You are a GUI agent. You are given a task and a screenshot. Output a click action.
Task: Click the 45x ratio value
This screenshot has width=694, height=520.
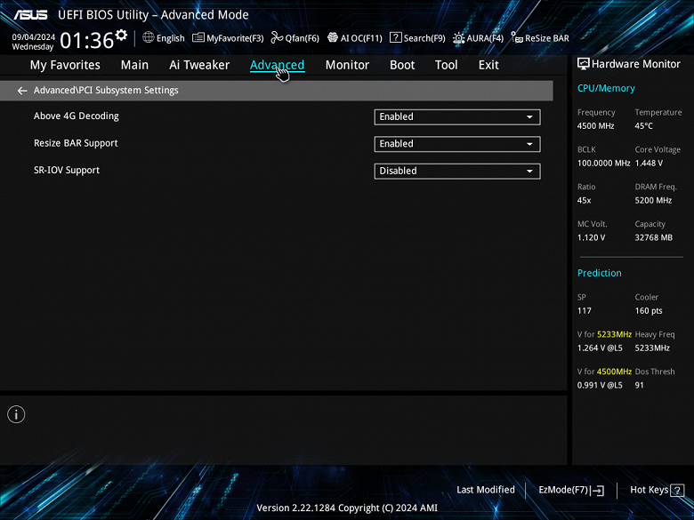point(584,200)
